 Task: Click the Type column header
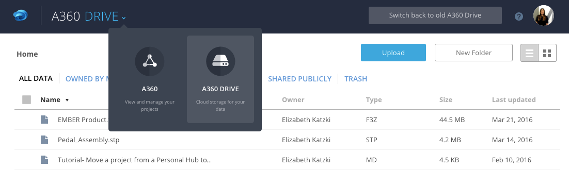pos(374,99)
